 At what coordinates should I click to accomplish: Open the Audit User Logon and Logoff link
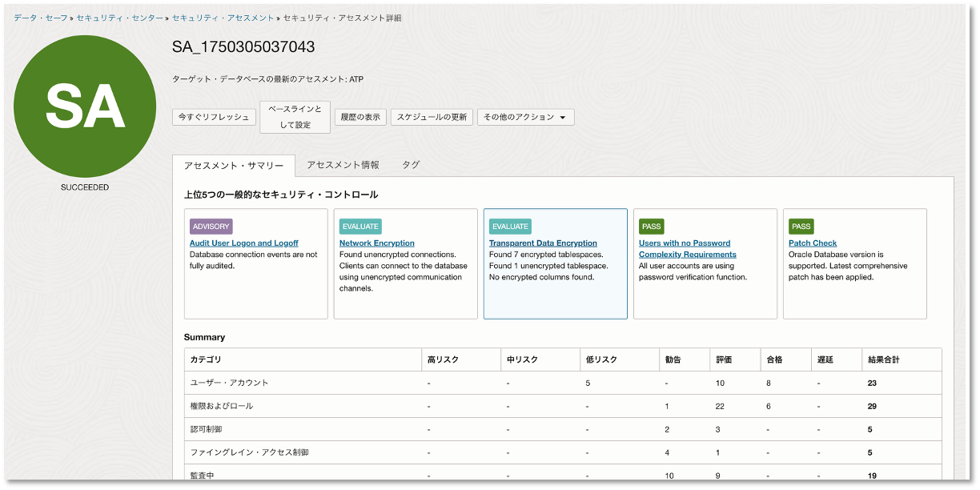[243, 243]
